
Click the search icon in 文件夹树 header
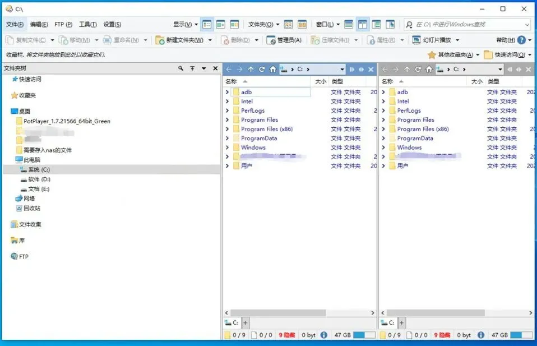point(180,68)
